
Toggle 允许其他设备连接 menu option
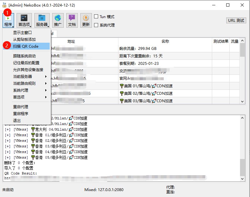click(26, 70)
